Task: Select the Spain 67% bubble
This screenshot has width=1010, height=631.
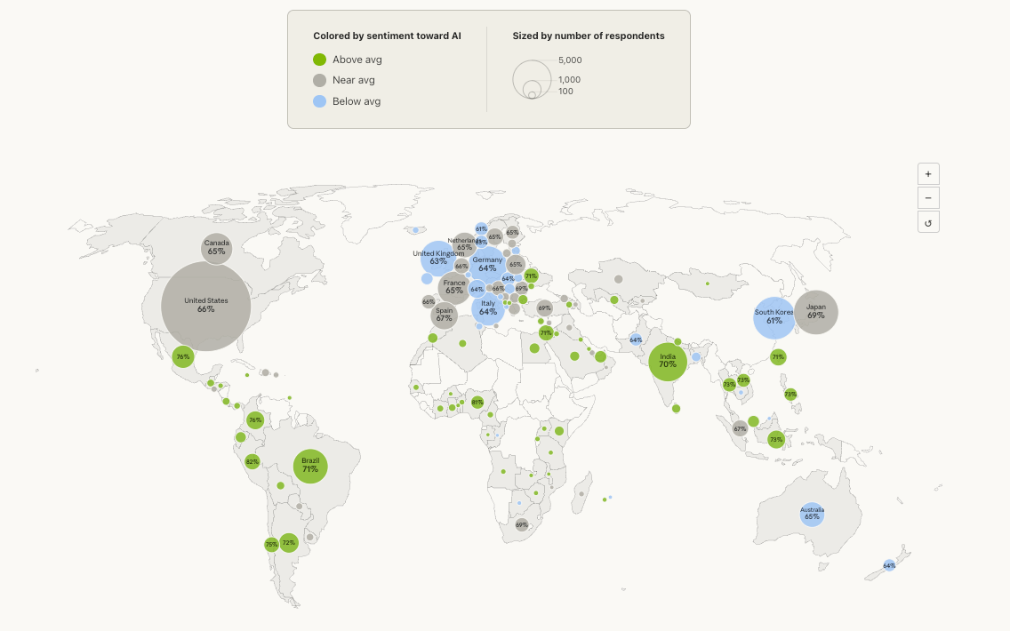Action: coord(444,315)
